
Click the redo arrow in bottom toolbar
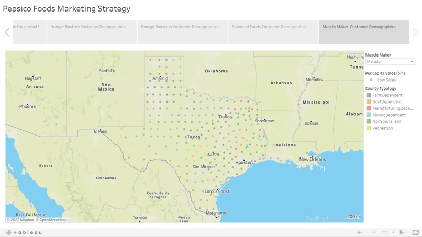pyautogui.click(x=373, y=232)
